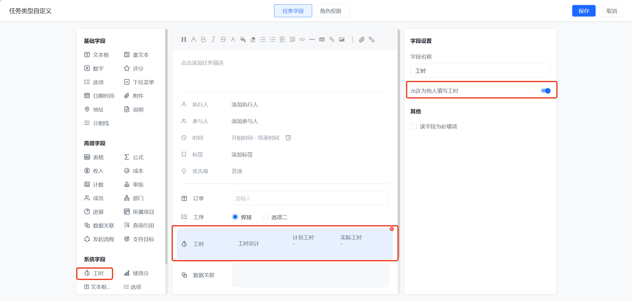
Task: Select the 表格 advanced field
Action: pyautogui.click(x=94, y=157)
